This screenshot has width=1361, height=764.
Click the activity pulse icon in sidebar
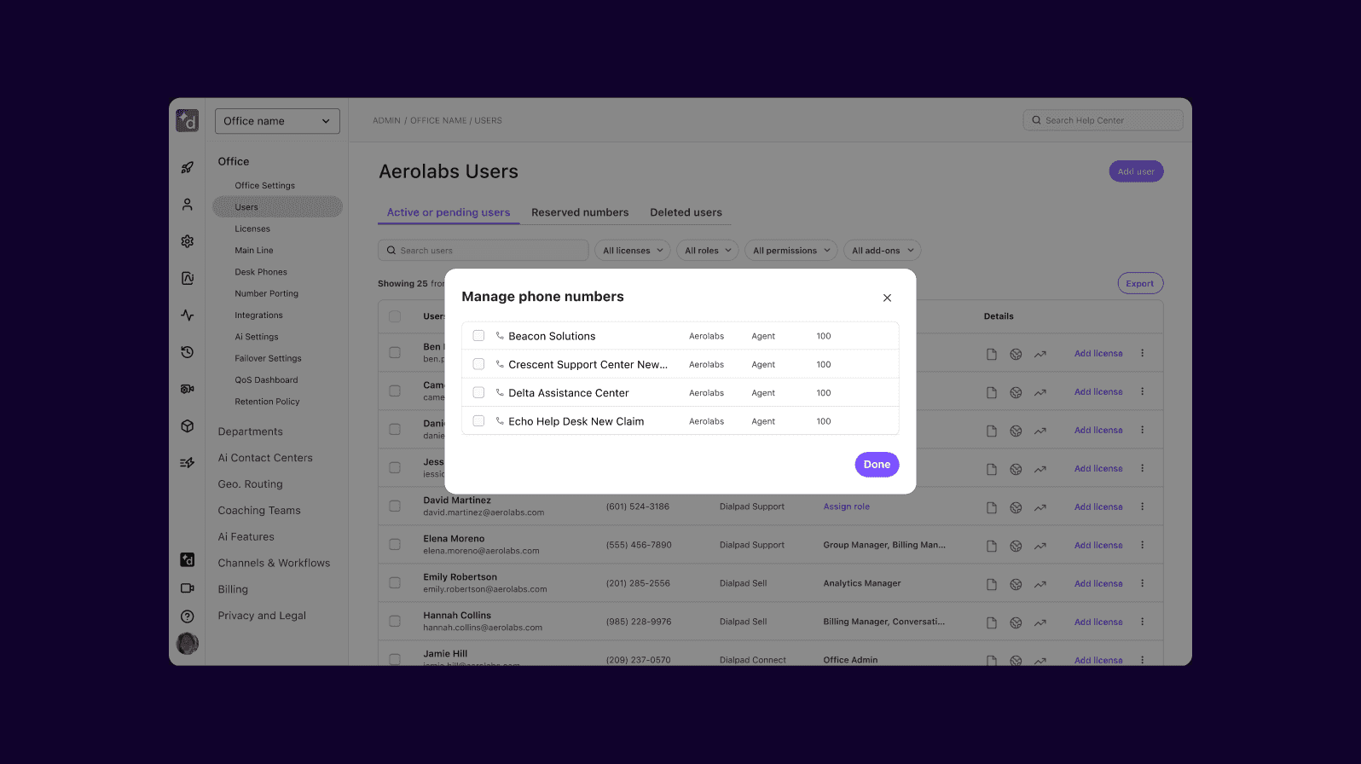[188, 315]
